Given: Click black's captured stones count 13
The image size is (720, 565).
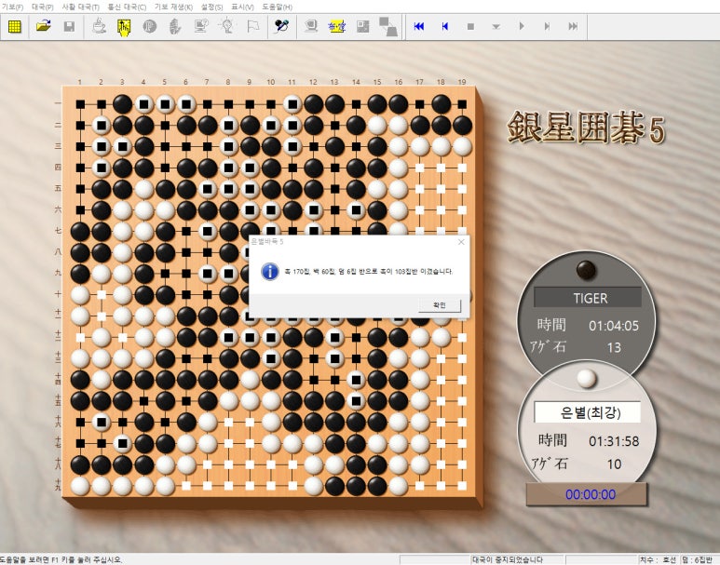Looking at the screenshot, I should pos(614,347).
